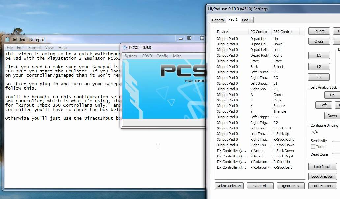This screenshot has height=199, width=340.
Task: Select the X Rotation - R-Stick Left row
Action: tap(260, 168)
